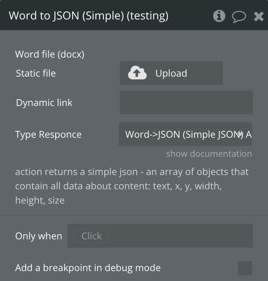Open the comments speech bubble icon

239,16
